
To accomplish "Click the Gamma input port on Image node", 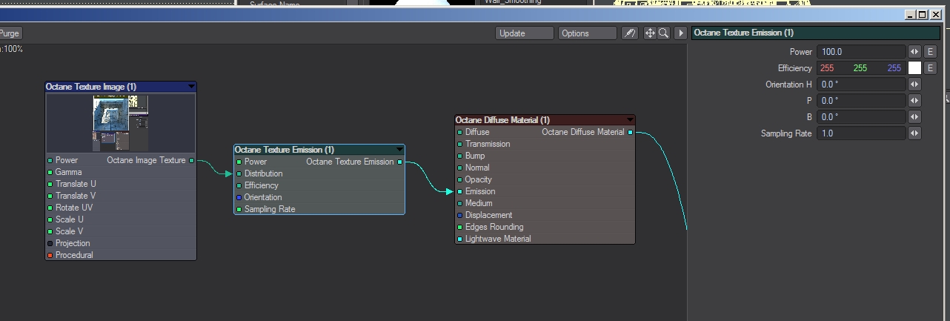I will 50,172.
